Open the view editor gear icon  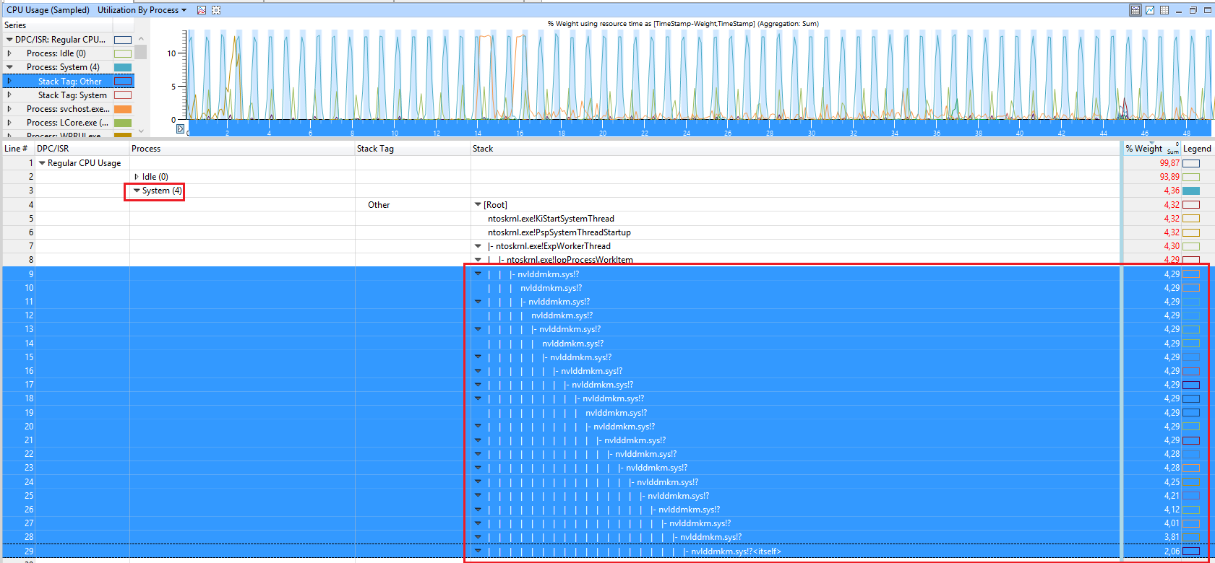216,10
